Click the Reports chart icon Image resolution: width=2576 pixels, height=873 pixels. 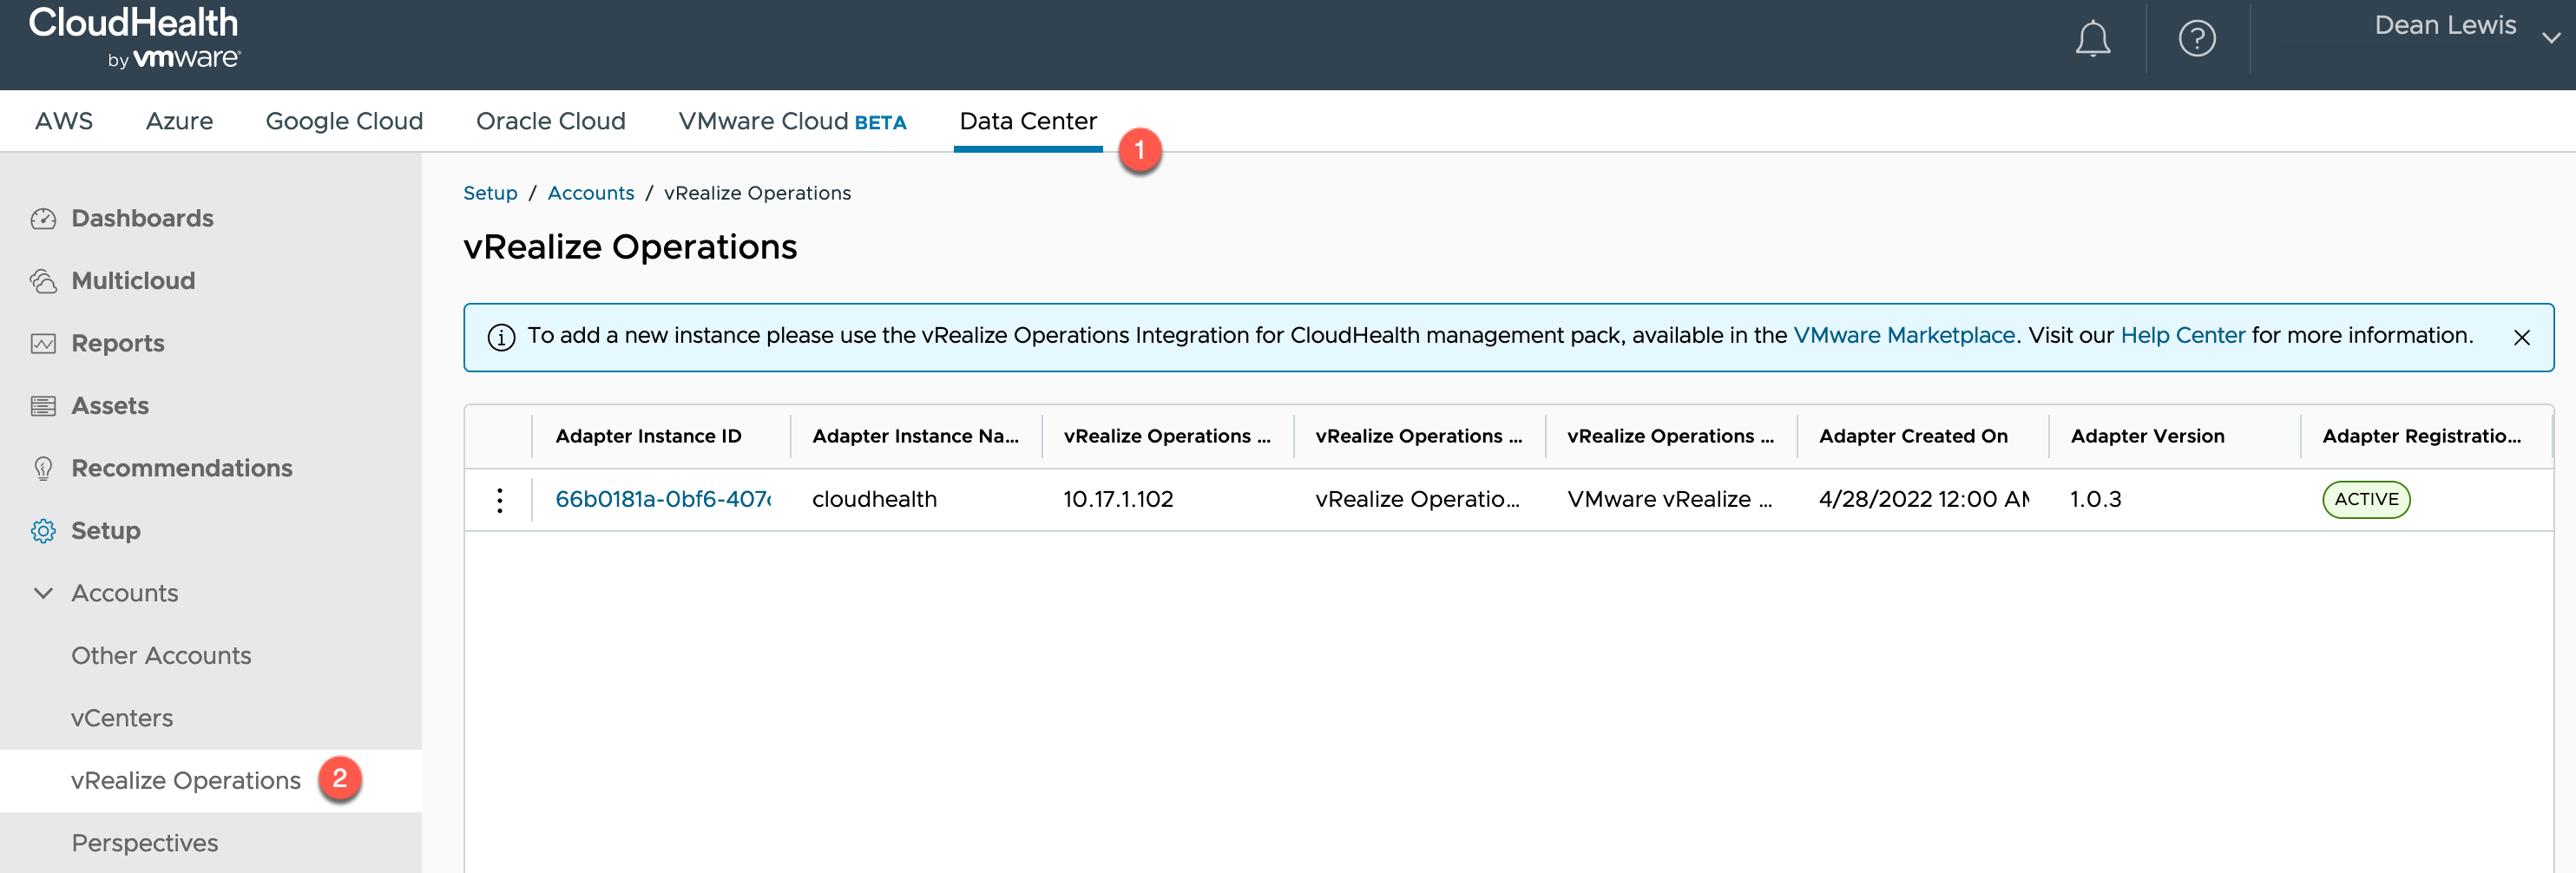click(x=43, y=343)
